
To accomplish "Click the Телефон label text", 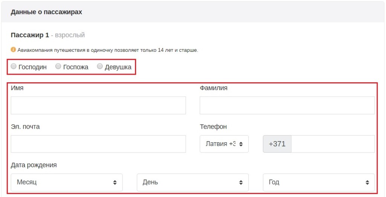I will point(213,126).
